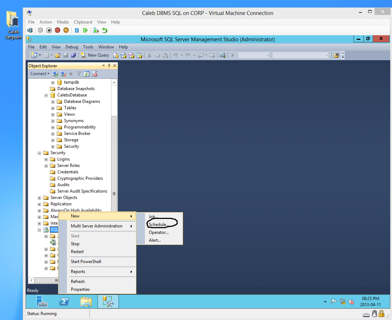Click the Server Manager icon in guest taskbar

pos(42,301)
